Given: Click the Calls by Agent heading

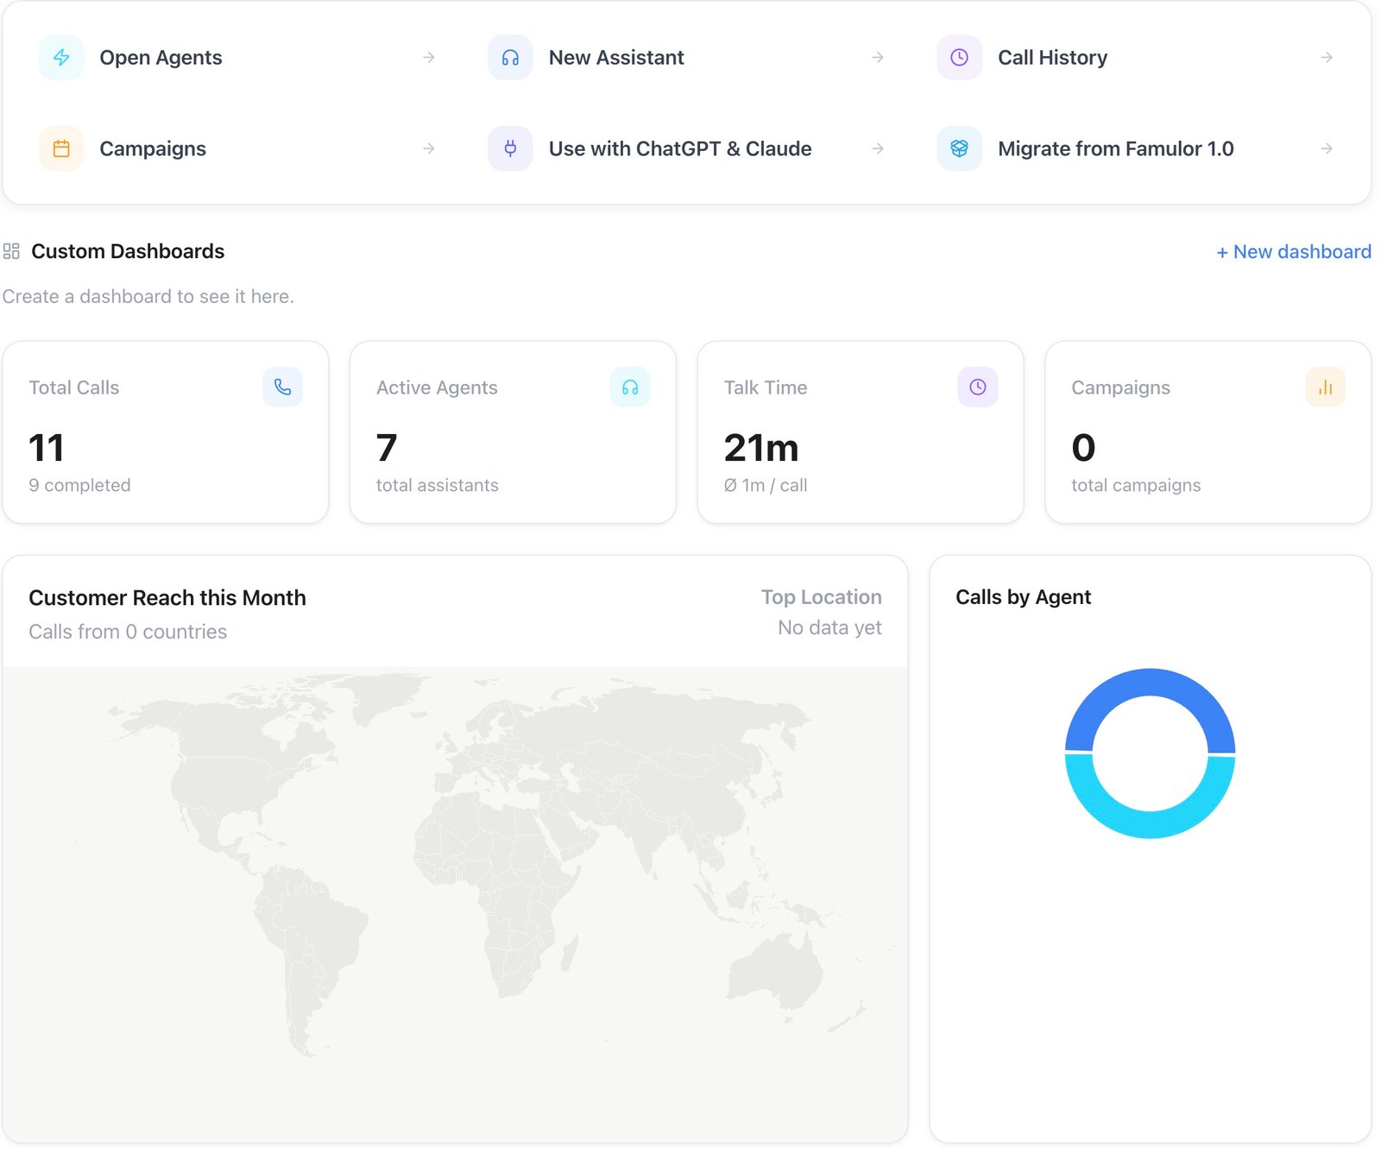Looking at the screenshot, I should tap(1023, 597).
